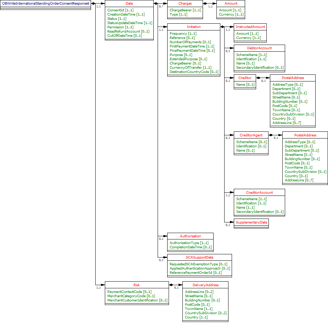328x328 pixels.
Task: Click the diamond linking Initiation to Data
Action: coord(156,3)
